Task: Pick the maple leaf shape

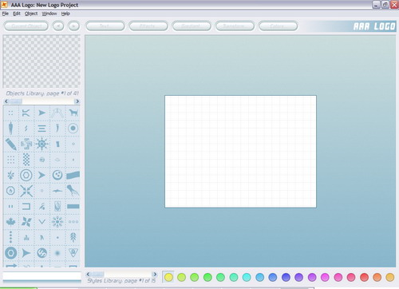Action: pos(10,222)
